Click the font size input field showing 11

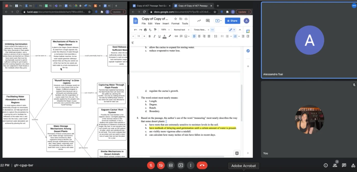tap(139, 36)
